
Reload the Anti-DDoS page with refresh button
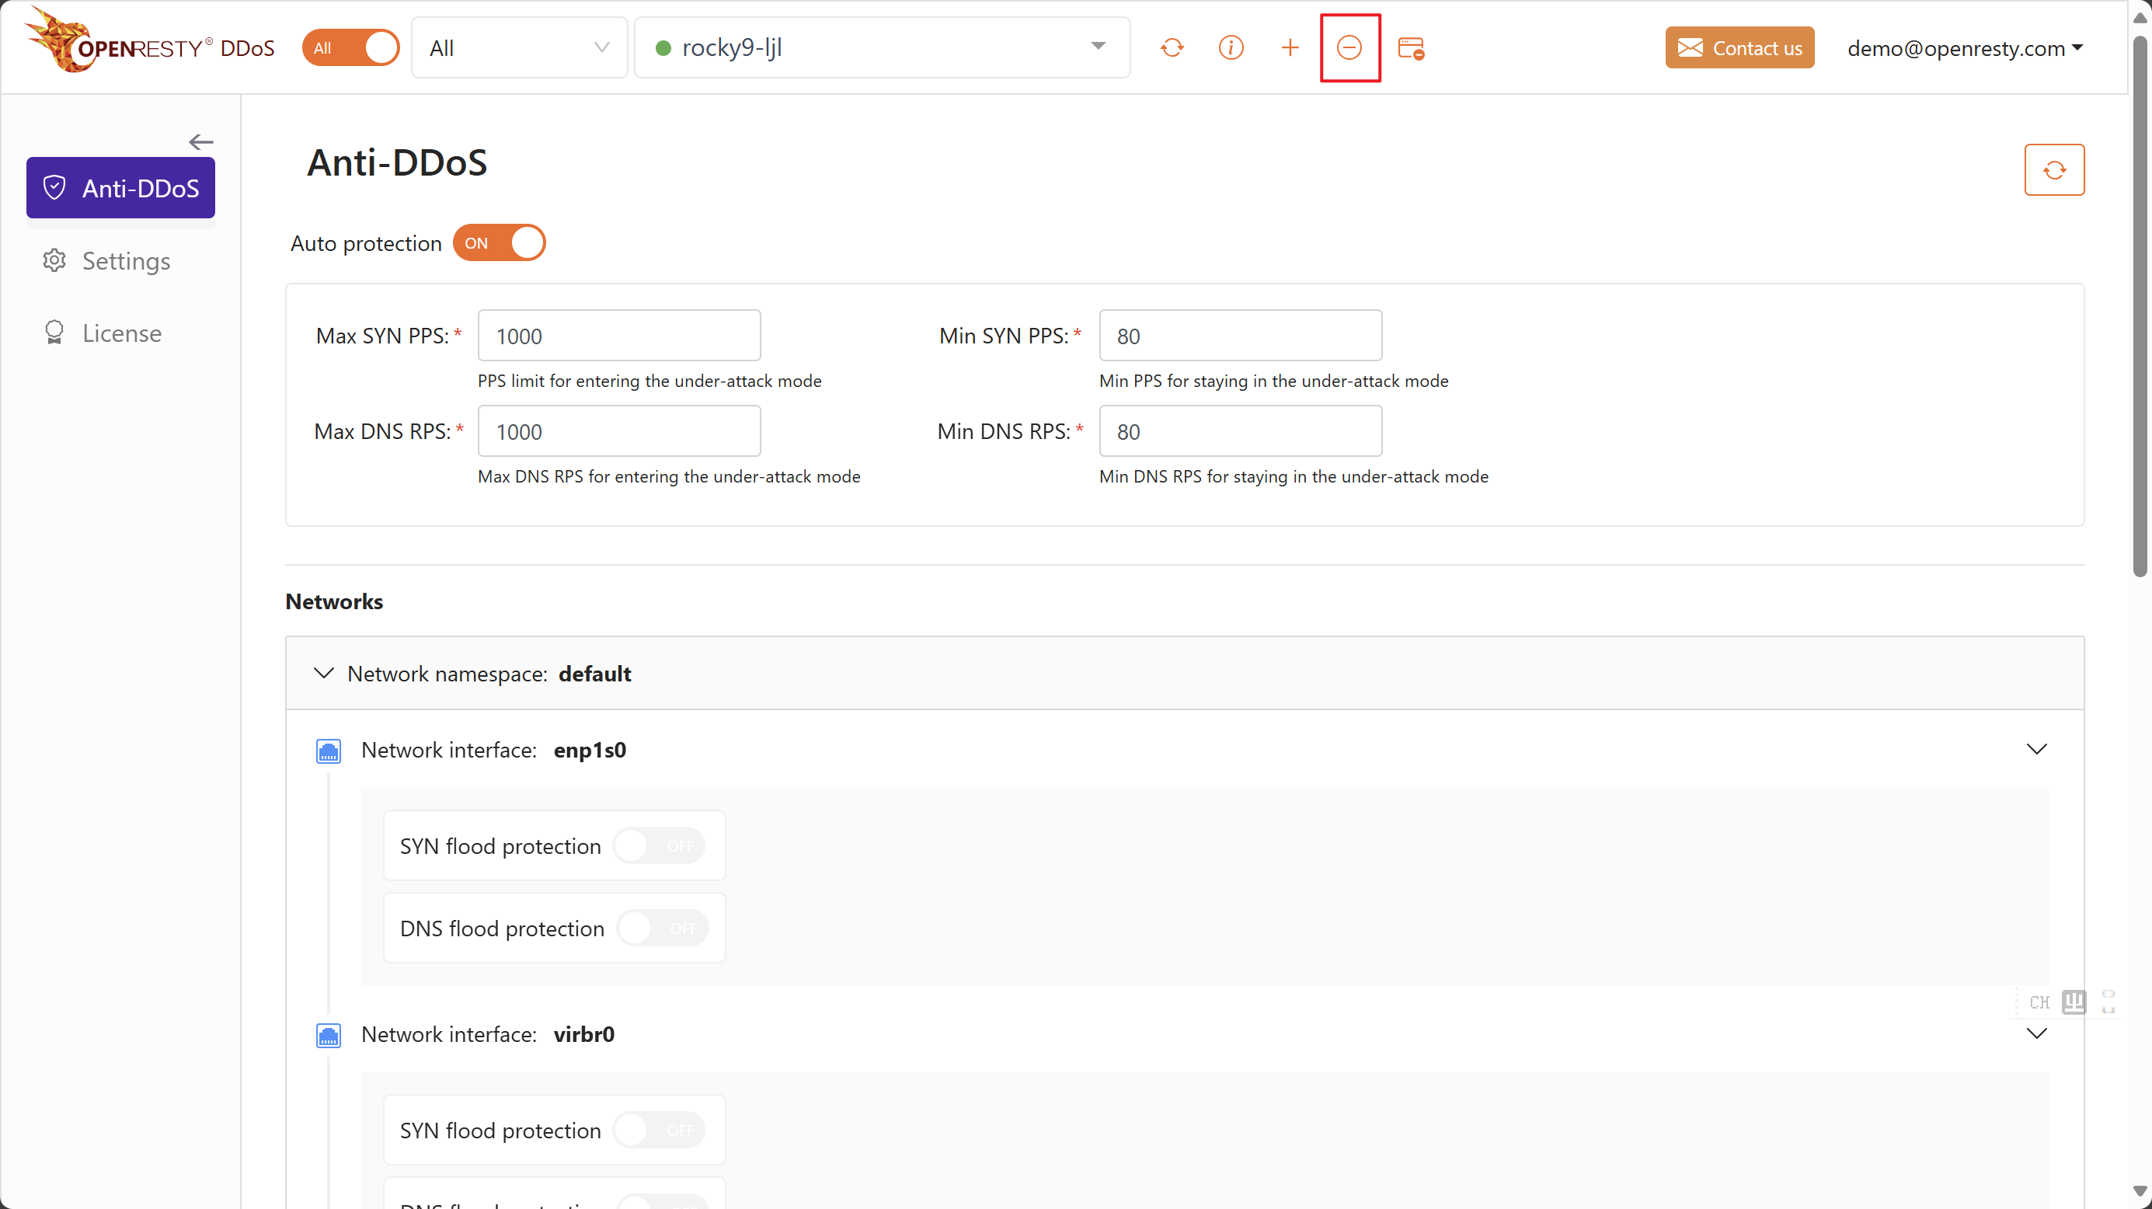[2054, 169]
